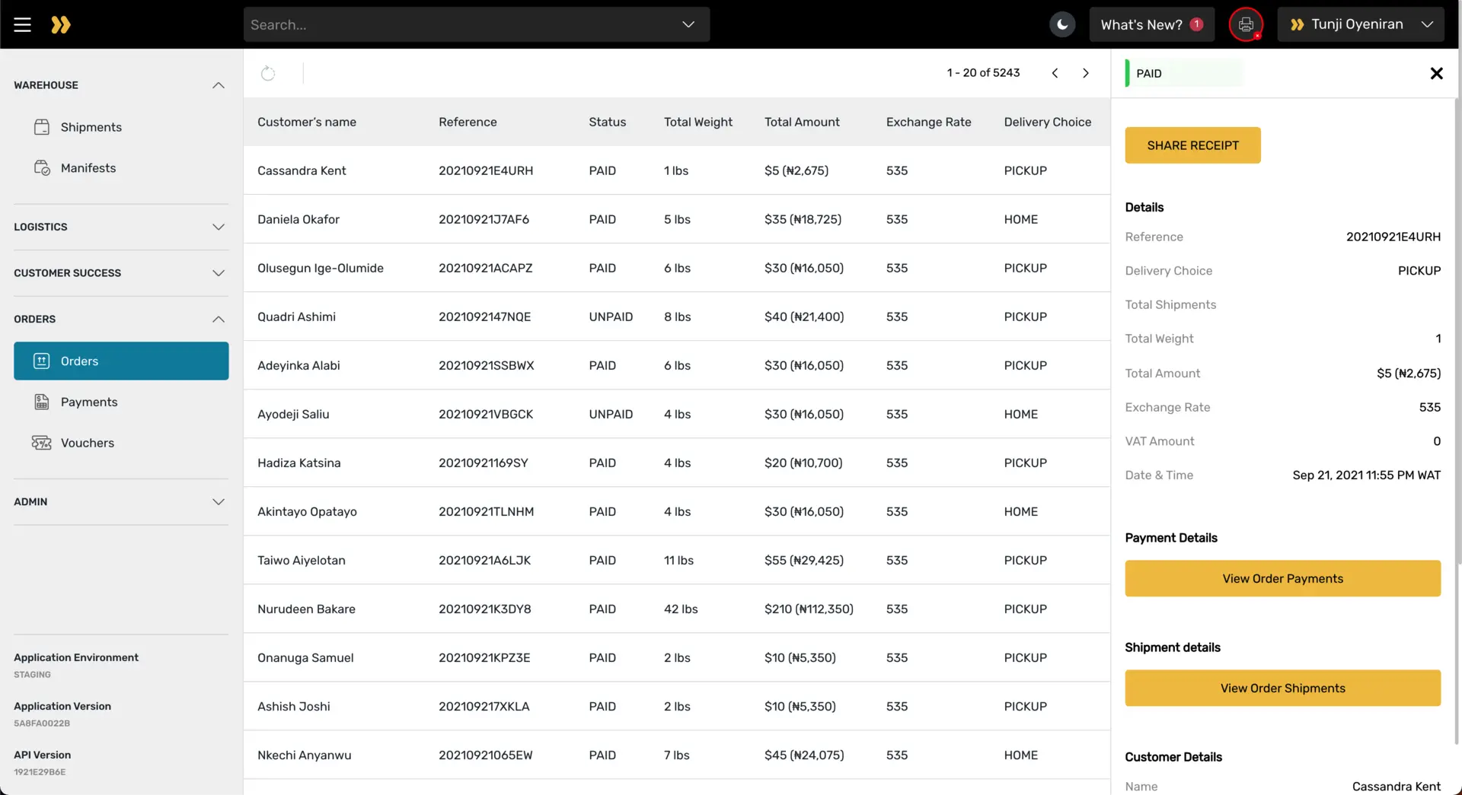
Task: Click View Order Payments button
Action: click(x=1282, y=579)
